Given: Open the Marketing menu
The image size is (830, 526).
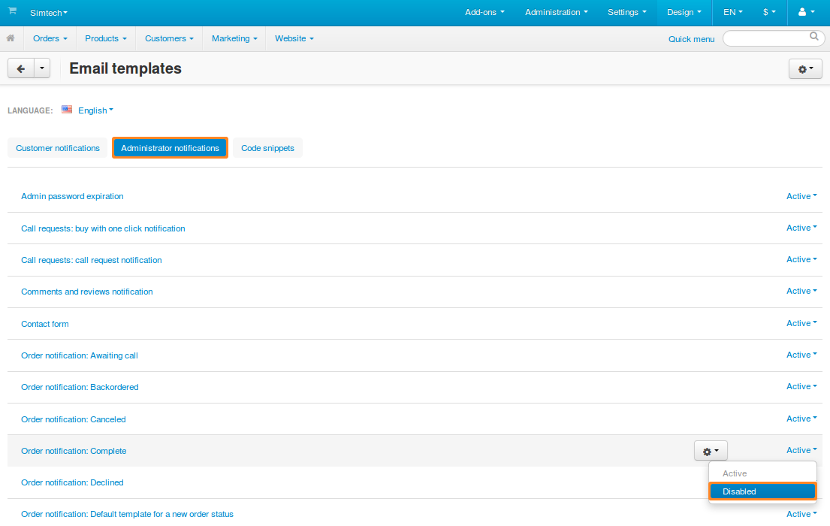Looking at the screenshot, I should pos(234,38).
